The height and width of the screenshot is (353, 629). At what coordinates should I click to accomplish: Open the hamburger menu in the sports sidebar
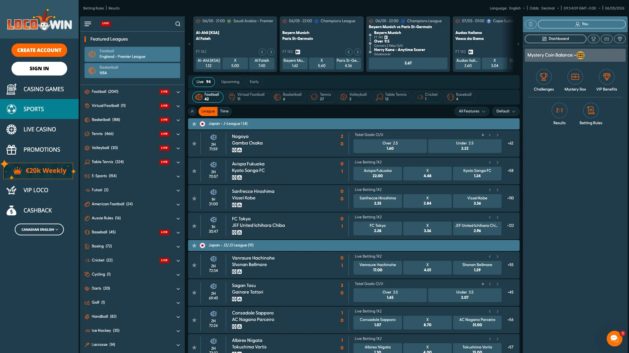tap(88, 24)
